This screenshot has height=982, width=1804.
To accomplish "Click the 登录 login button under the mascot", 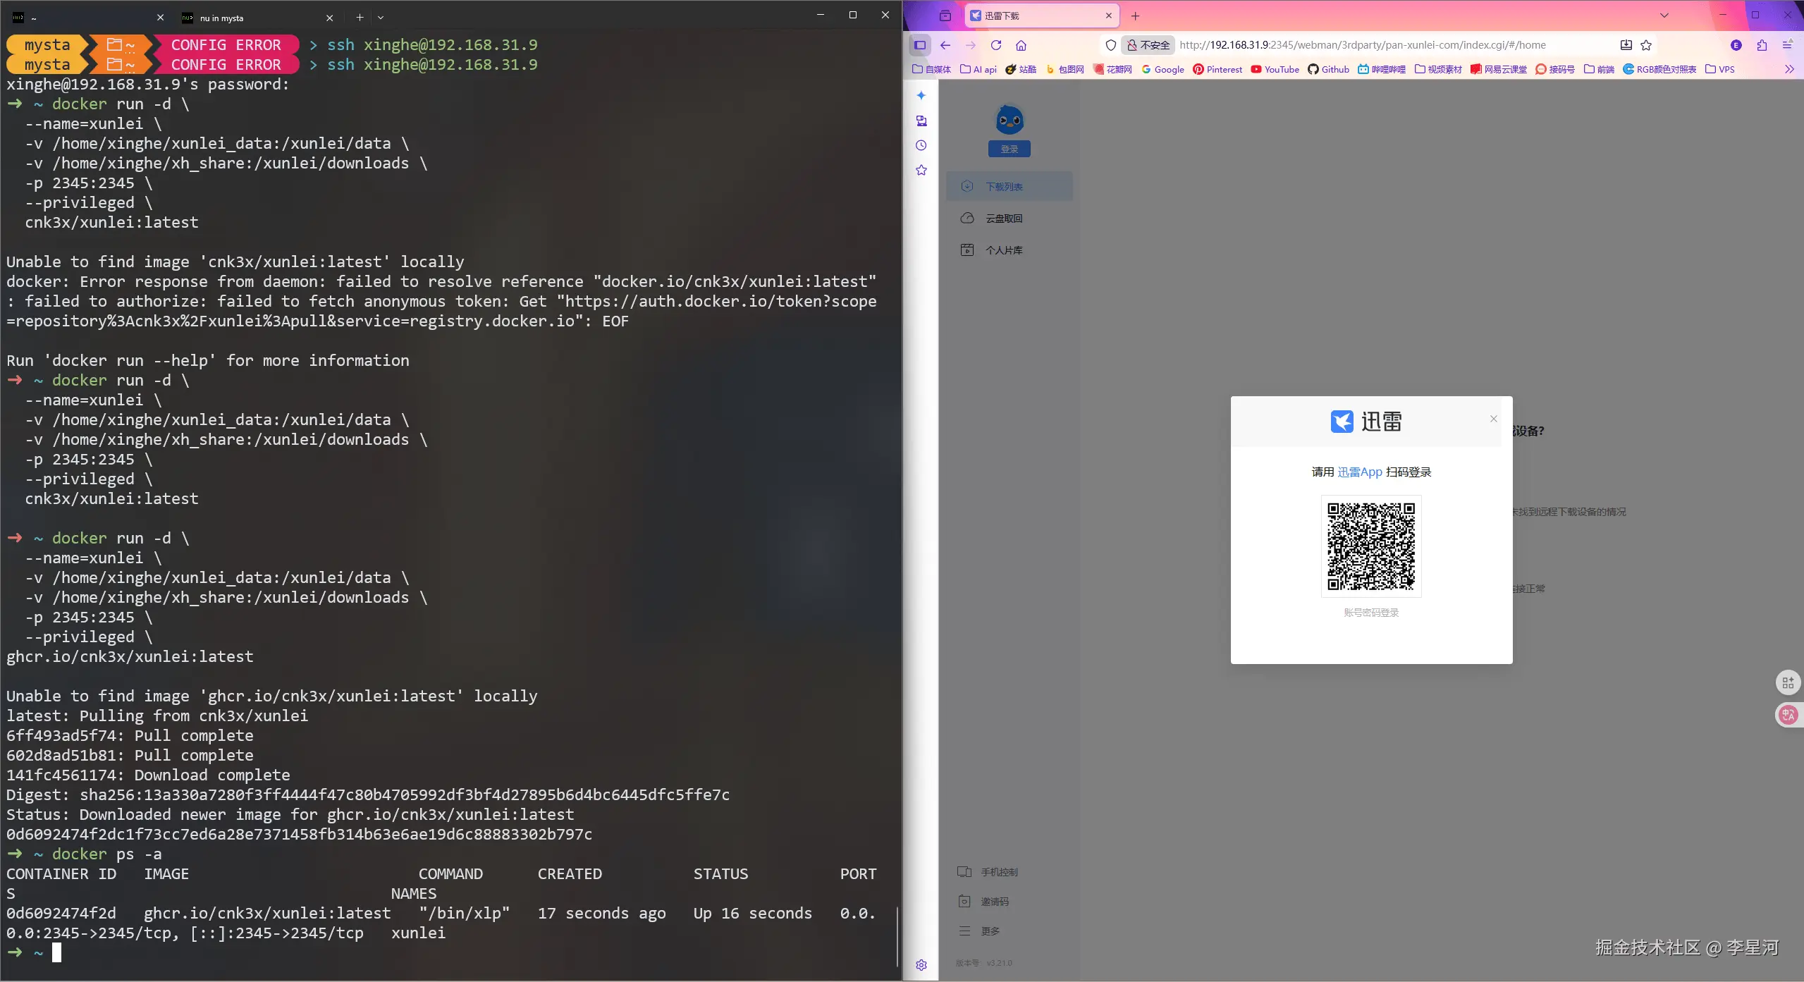I will tap(1009, 149).
